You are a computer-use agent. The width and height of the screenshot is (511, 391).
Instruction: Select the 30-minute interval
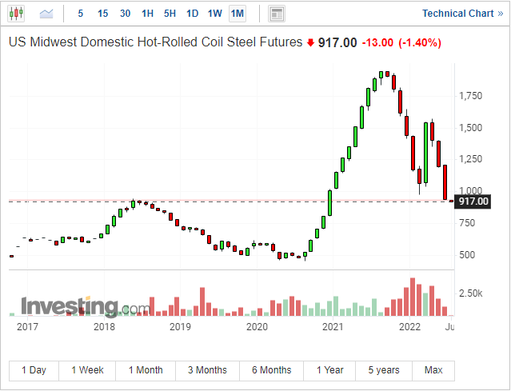click(x=125, y=14)
